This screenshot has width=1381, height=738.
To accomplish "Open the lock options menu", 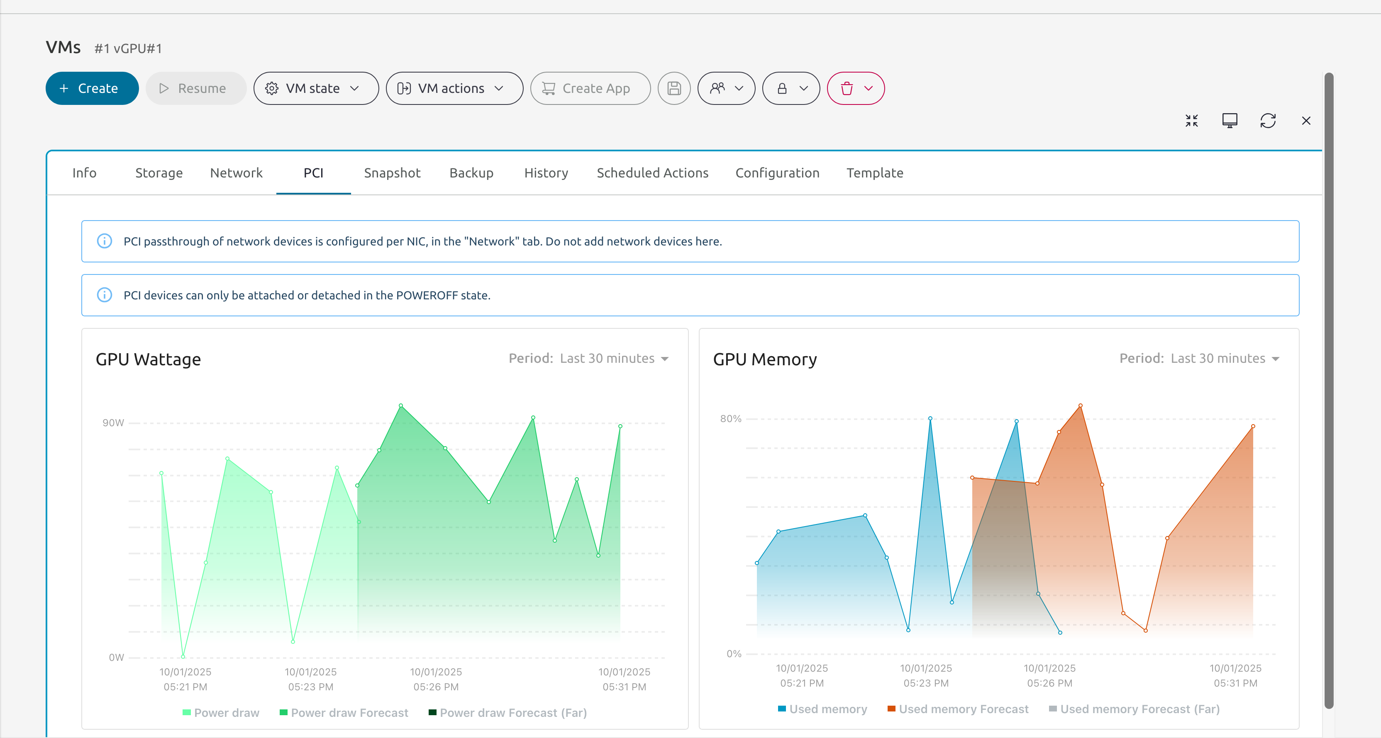I will [x=791, y=88].
